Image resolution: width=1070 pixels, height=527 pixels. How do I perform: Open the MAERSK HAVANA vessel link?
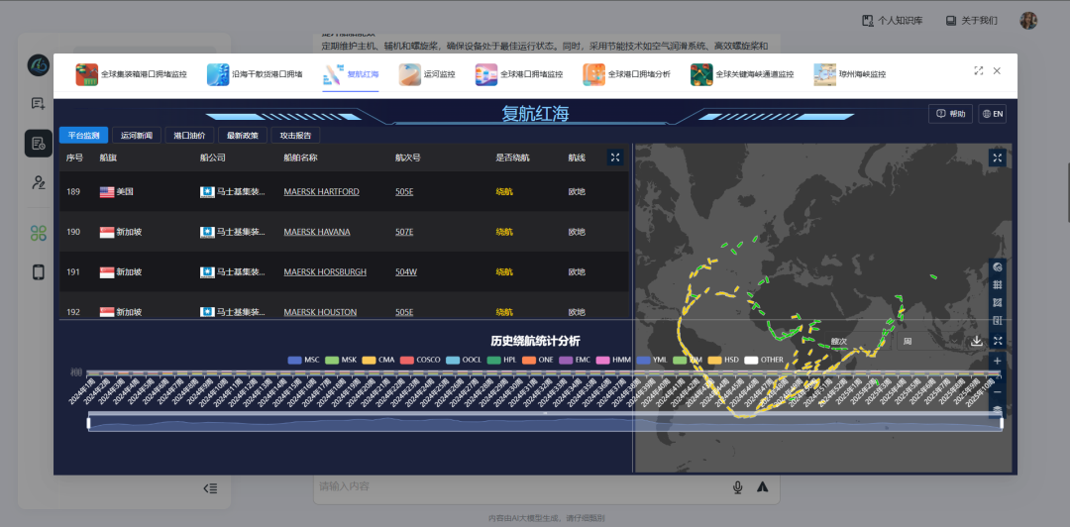(x=317, y=232)
